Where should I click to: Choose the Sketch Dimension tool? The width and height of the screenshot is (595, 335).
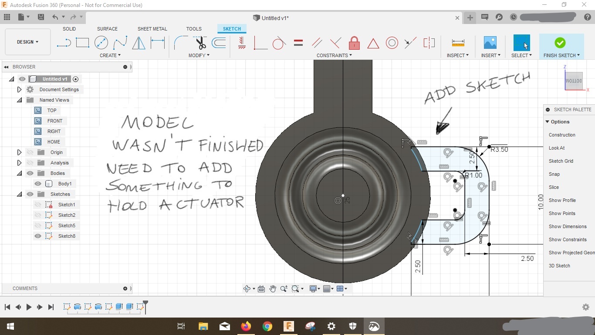click(x=157, y=43)
